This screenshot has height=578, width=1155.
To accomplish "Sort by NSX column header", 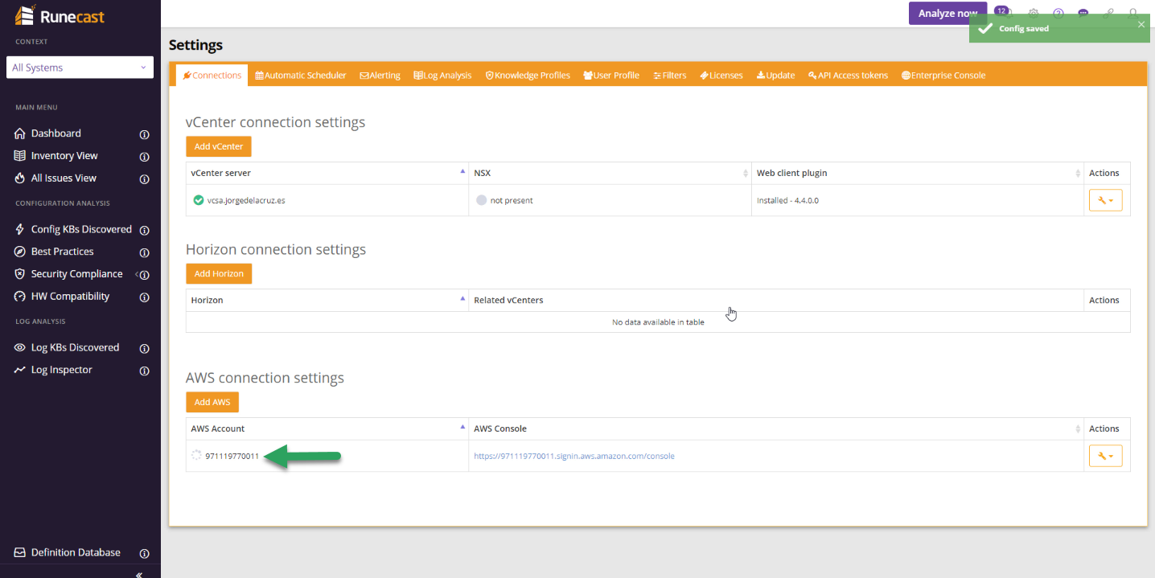I will pos(610,173).
